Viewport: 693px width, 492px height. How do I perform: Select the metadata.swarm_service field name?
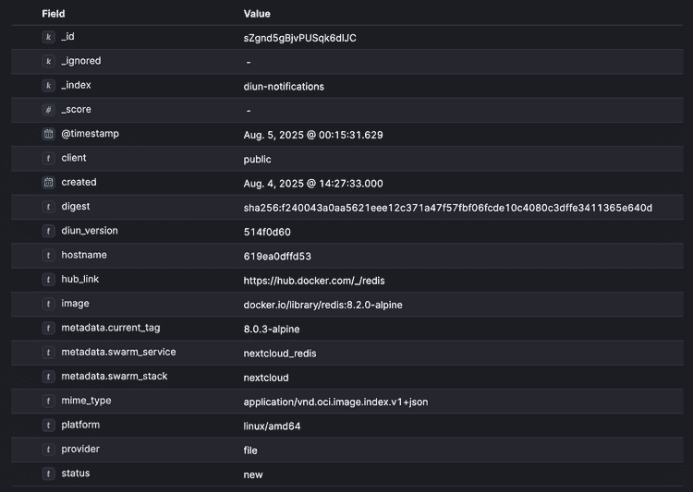pos(118,352)
